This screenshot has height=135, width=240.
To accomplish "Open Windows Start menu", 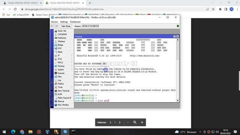I will coord(4,132).
